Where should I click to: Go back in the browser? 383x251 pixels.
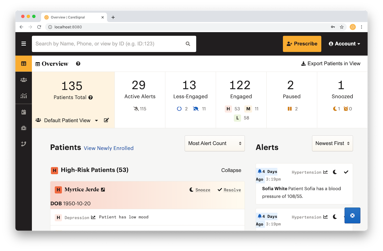click(21, 27)
